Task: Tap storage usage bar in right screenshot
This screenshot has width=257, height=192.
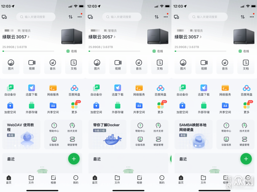Action: coord(201,51)
